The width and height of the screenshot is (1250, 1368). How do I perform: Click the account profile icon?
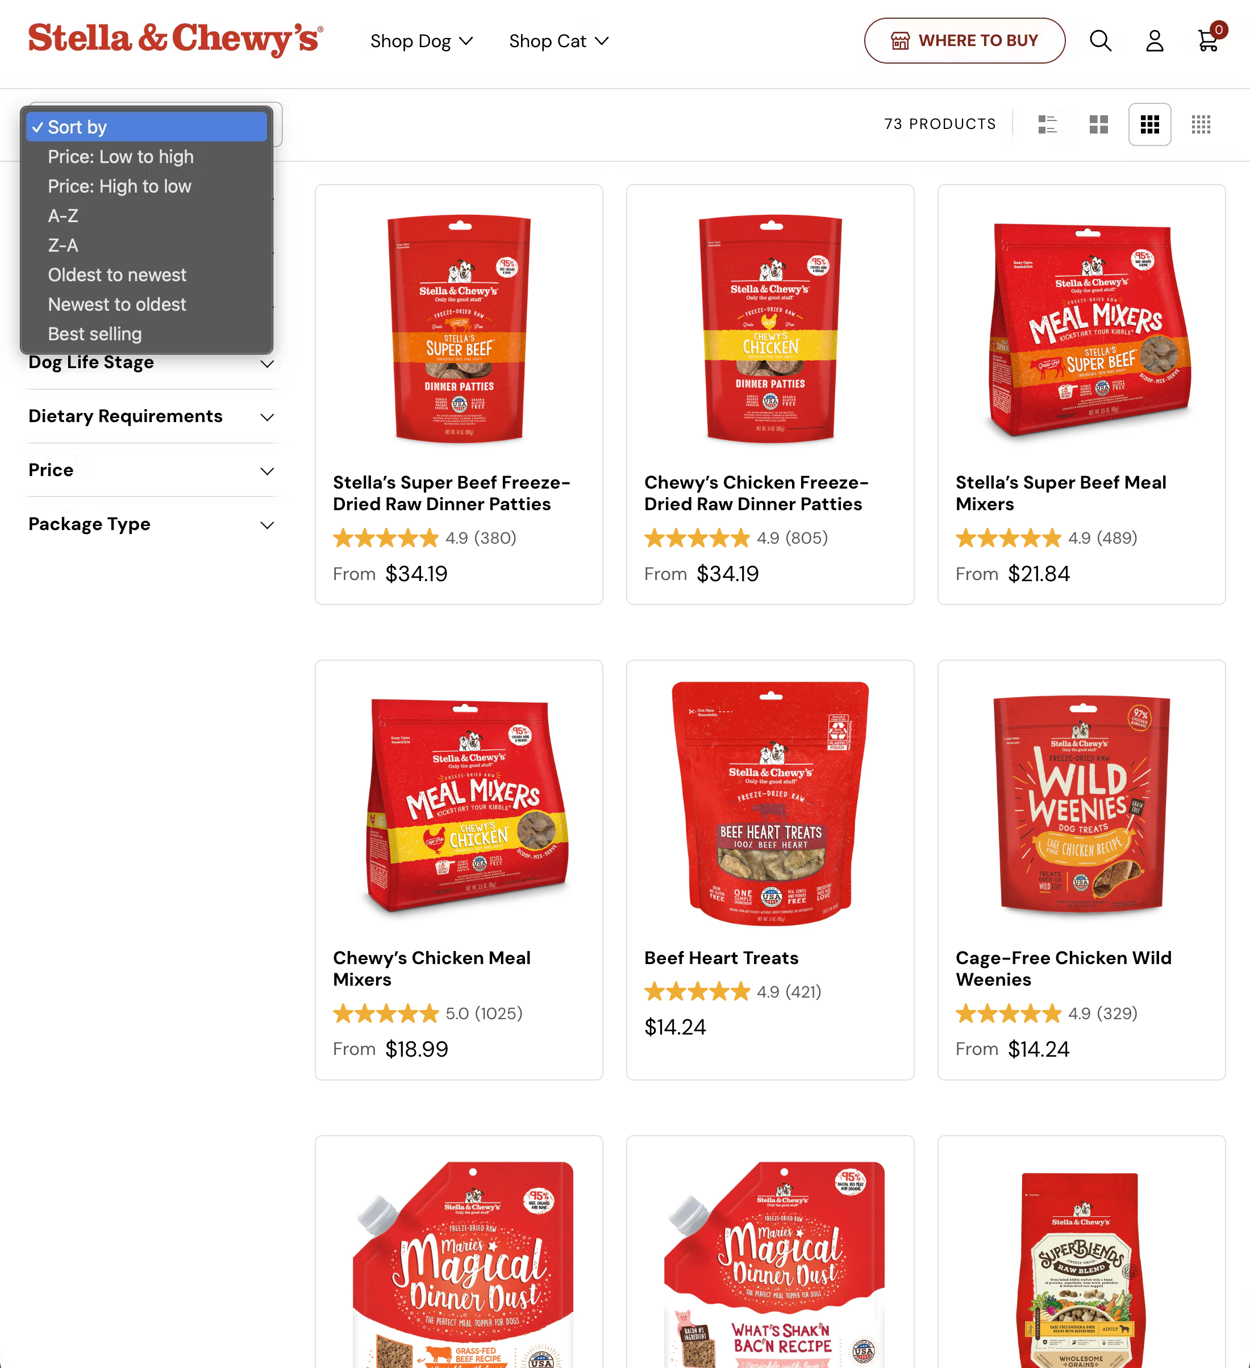click(x=1155, y=41)
